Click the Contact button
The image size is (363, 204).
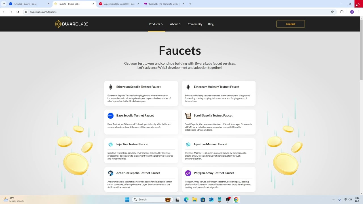(x=290, y=24)
